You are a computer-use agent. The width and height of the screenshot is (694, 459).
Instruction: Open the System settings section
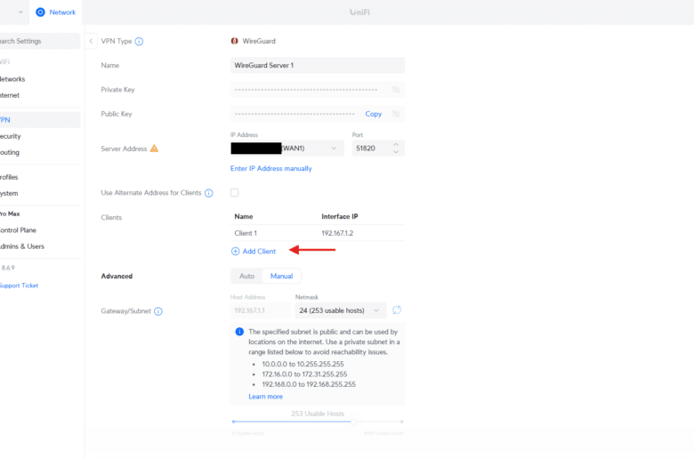[x=9, y=193]
